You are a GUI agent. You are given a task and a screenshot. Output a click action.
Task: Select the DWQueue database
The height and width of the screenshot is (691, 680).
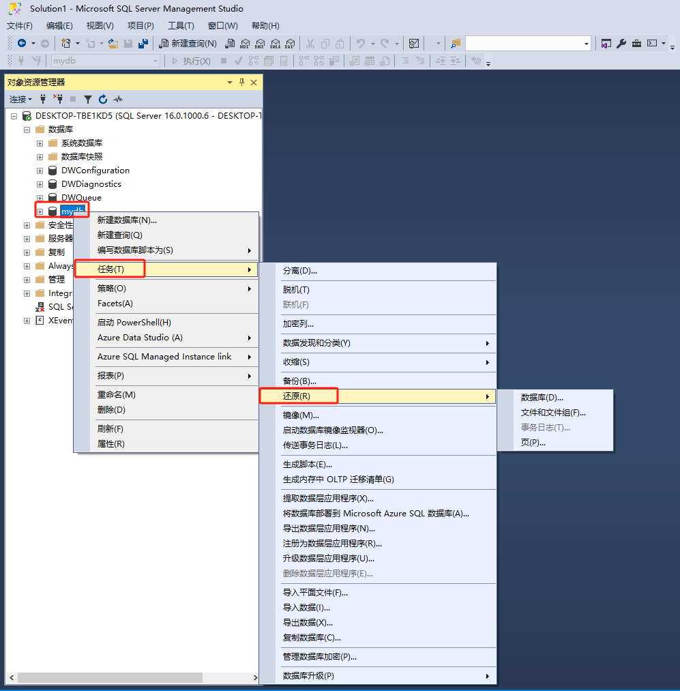tap(82, 197)
